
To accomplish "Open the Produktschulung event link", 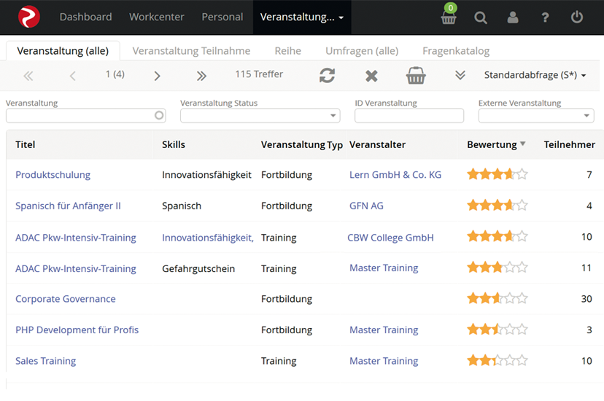I will (53, 175).
